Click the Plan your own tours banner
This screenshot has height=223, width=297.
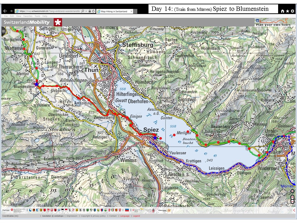click(x=273, y=23)
